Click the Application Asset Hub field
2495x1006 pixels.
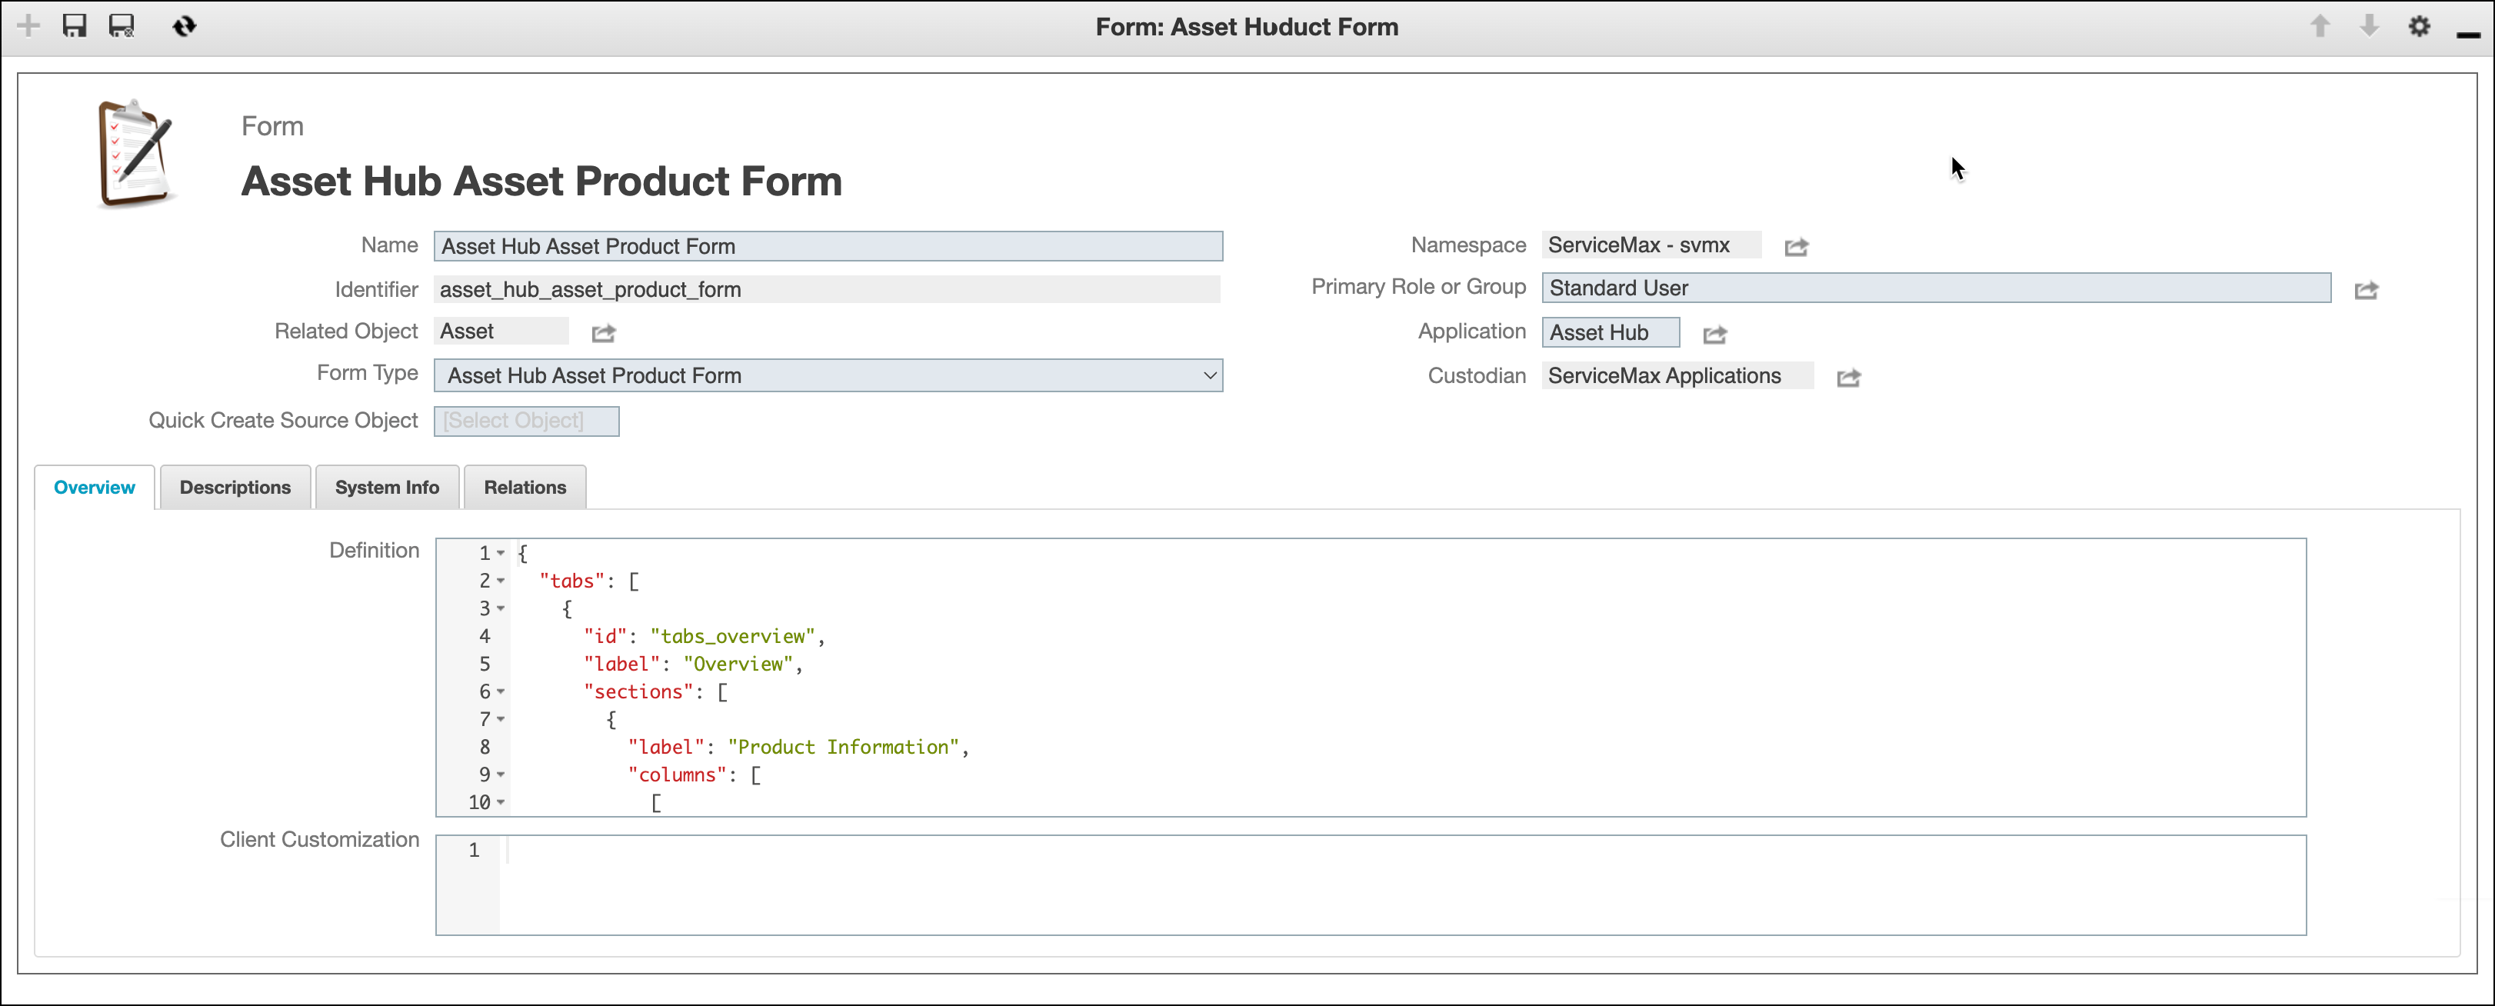point(1611,332)
